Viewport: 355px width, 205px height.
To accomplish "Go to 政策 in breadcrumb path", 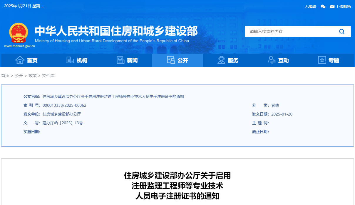I will 33,76.
